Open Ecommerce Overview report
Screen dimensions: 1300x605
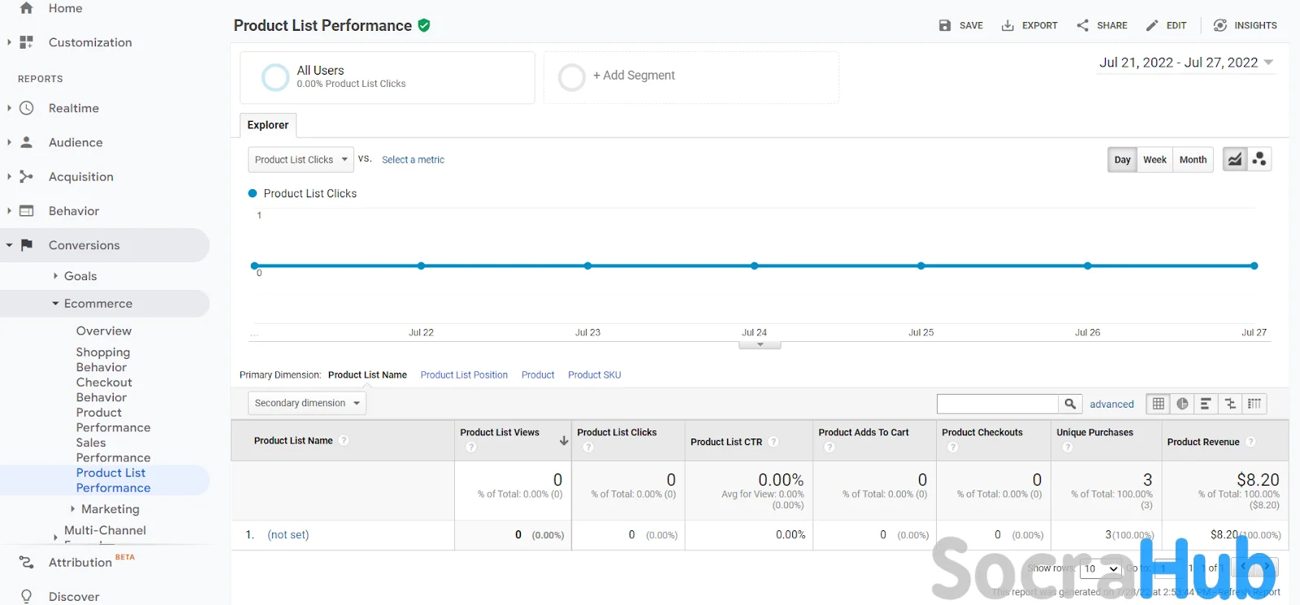pyautogui.click(x=104, y=331)
